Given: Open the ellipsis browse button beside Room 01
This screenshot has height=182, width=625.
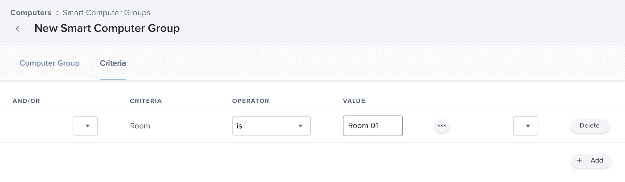Looking at the screenshot, I should 442,126.
